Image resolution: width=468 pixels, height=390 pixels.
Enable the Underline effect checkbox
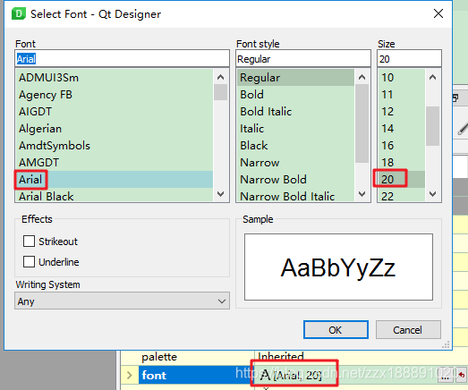pyautogui.click(x=29, y=262)
